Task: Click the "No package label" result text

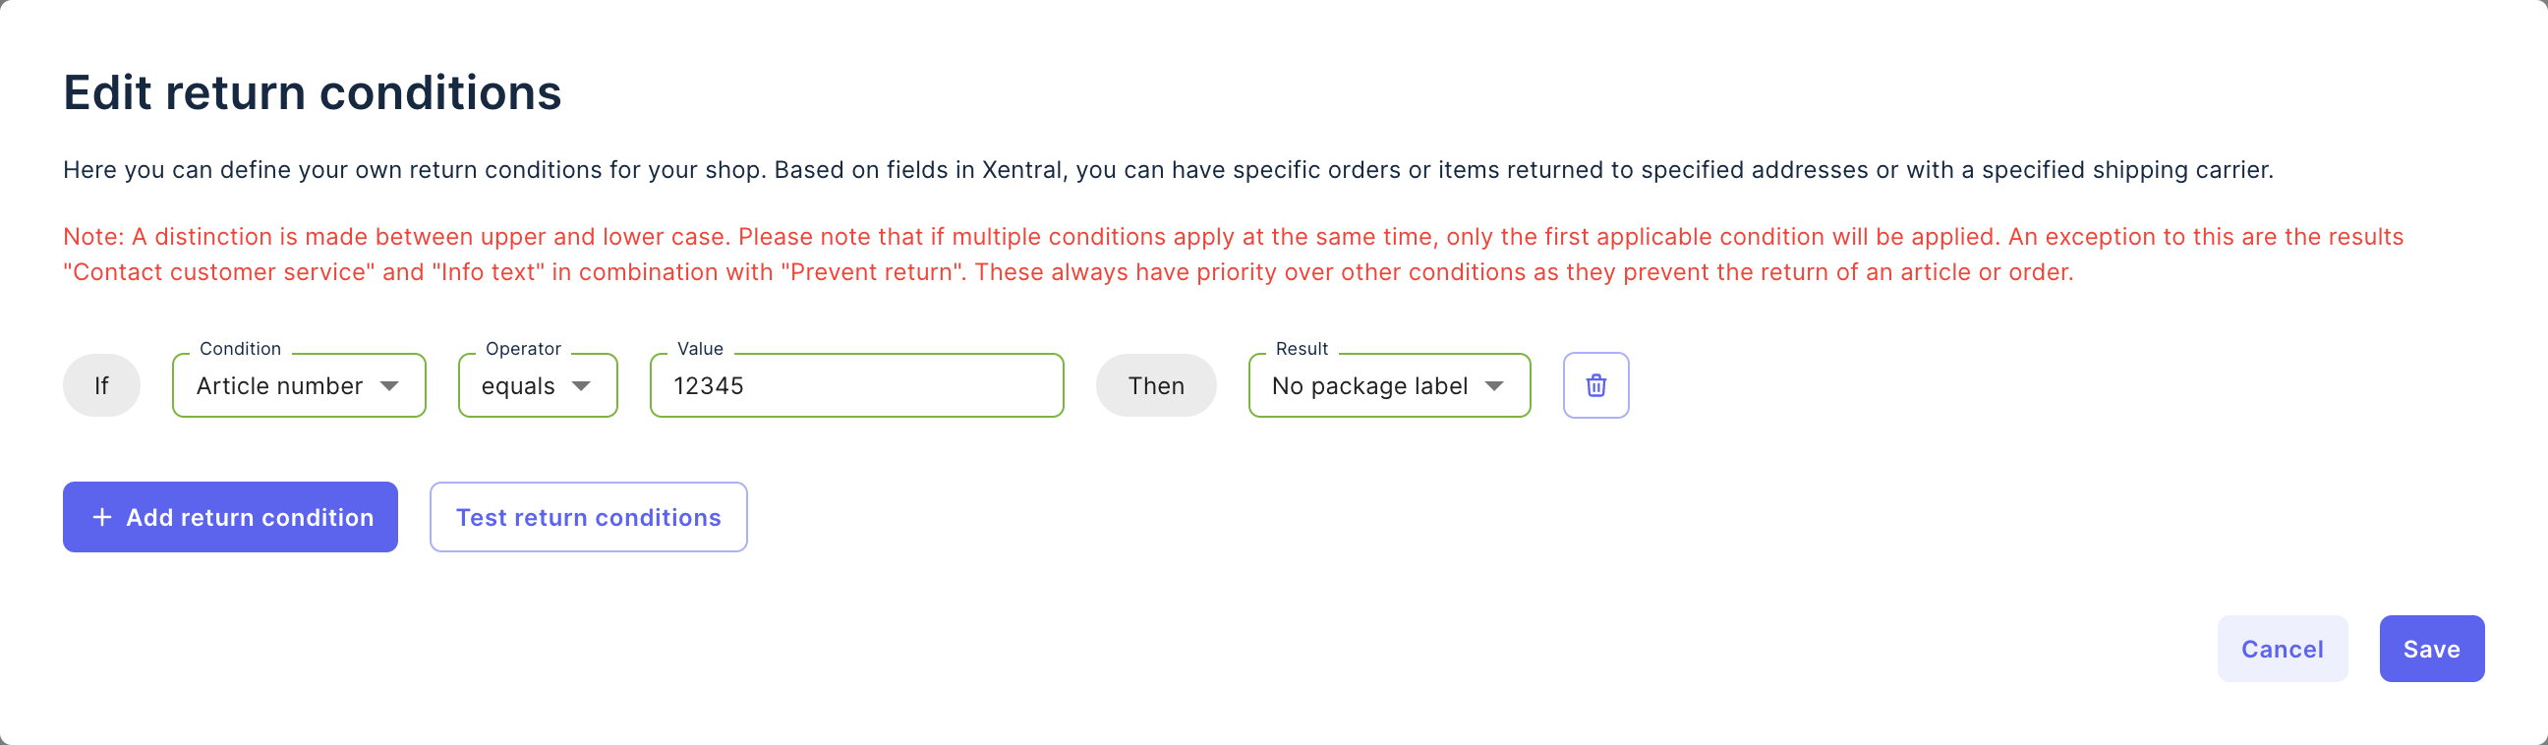Action: click(1369, 386)
